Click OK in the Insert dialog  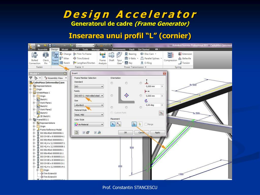coord(125,133)
